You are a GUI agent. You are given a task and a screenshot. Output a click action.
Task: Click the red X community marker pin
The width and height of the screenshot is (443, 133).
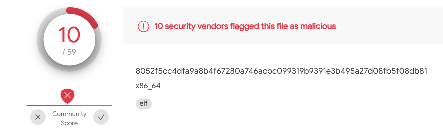67,95
